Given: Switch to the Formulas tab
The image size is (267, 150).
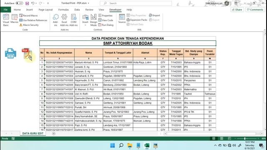Looking at the screenshot, I should click(63, 10).
